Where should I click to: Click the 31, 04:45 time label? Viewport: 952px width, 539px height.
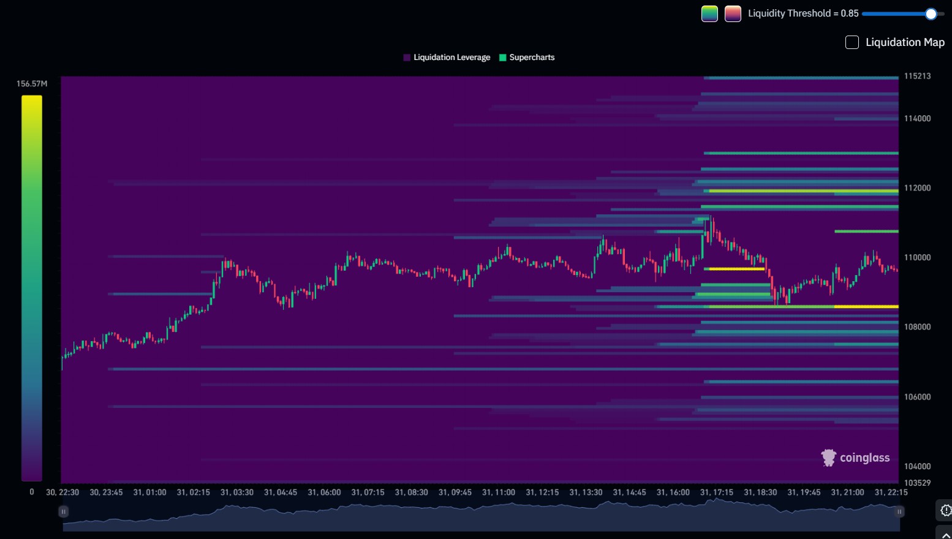(280, 492)
